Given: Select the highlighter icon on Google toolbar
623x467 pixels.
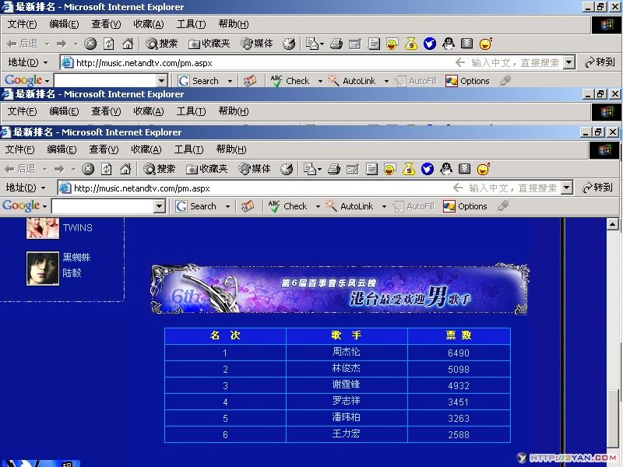Looking at the screenshot, I should [x=246, y=205].
